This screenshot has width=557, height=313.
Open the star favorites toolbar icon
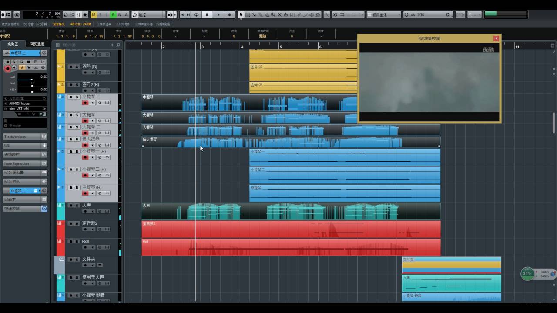pos(85,15)
